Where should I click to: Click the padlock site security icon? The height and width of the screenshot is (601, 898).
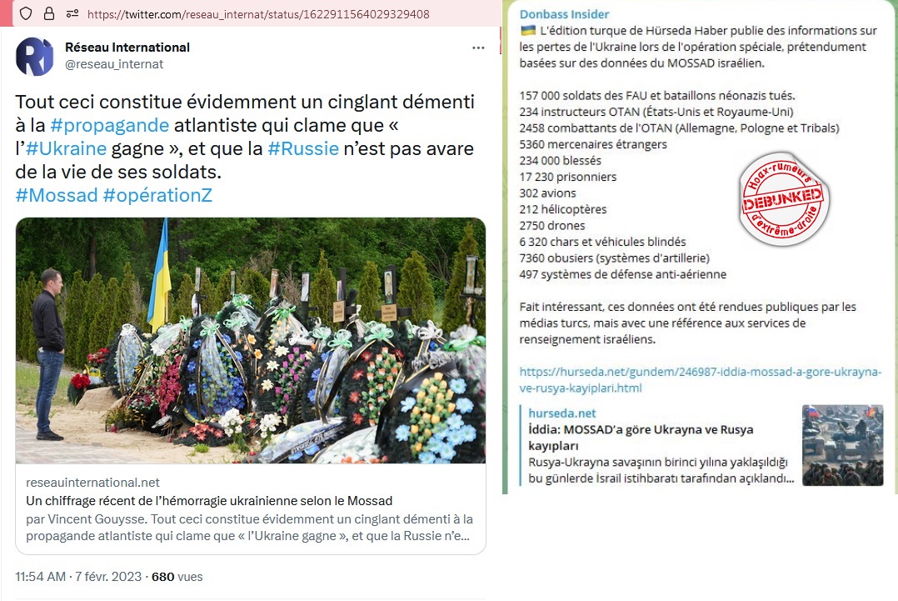[x=49, y=13]
